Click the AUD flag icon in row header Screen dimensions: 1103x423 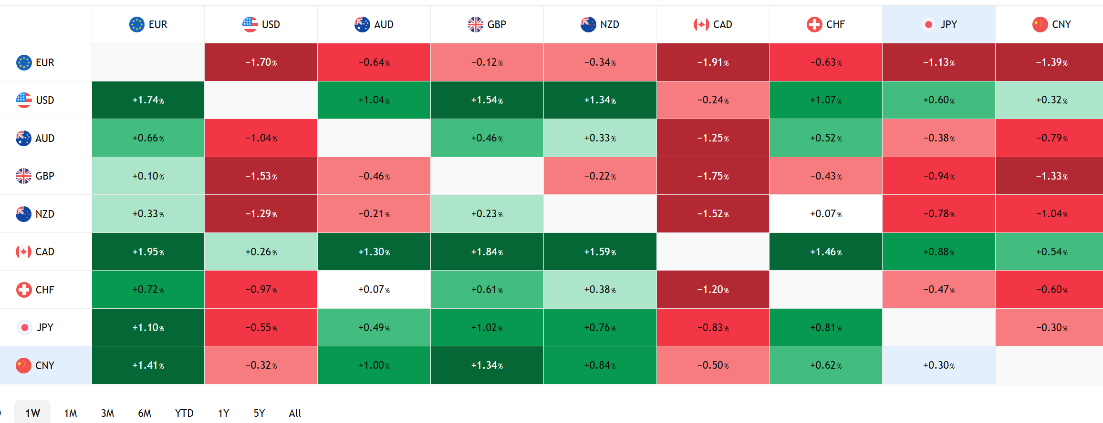pos(23,138)
